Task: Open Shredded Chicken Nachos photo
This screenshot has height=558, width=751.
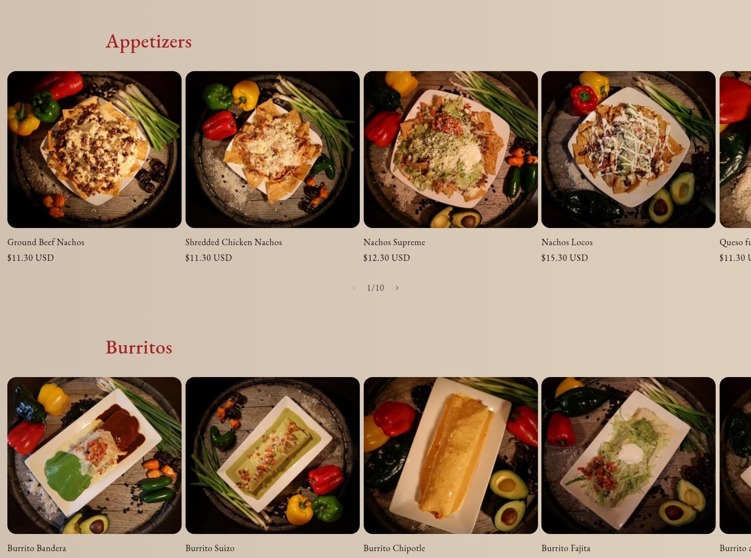Action: (272, 150)
